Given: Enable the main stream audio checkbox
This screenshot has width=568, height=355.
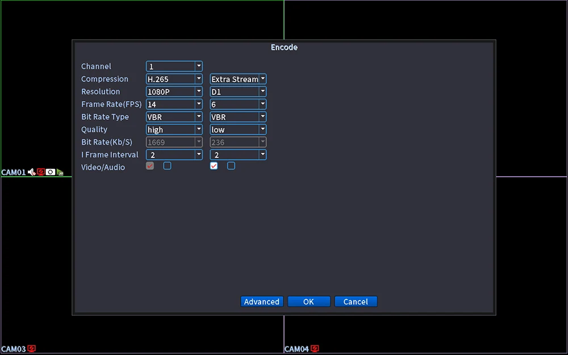Looking at the screenshot, I should [x=167, y=165].
